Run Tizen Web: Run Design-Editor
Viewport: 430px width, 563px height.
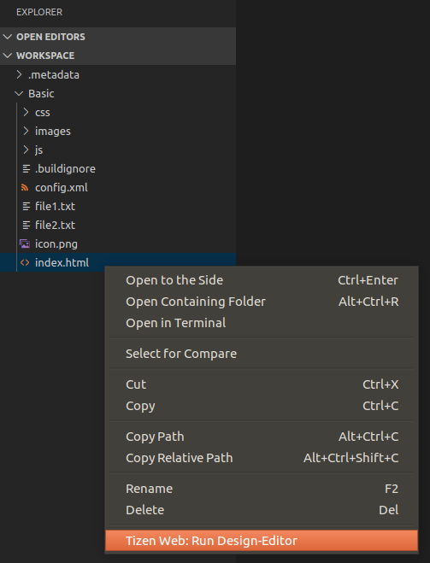(x=262, y=541)
